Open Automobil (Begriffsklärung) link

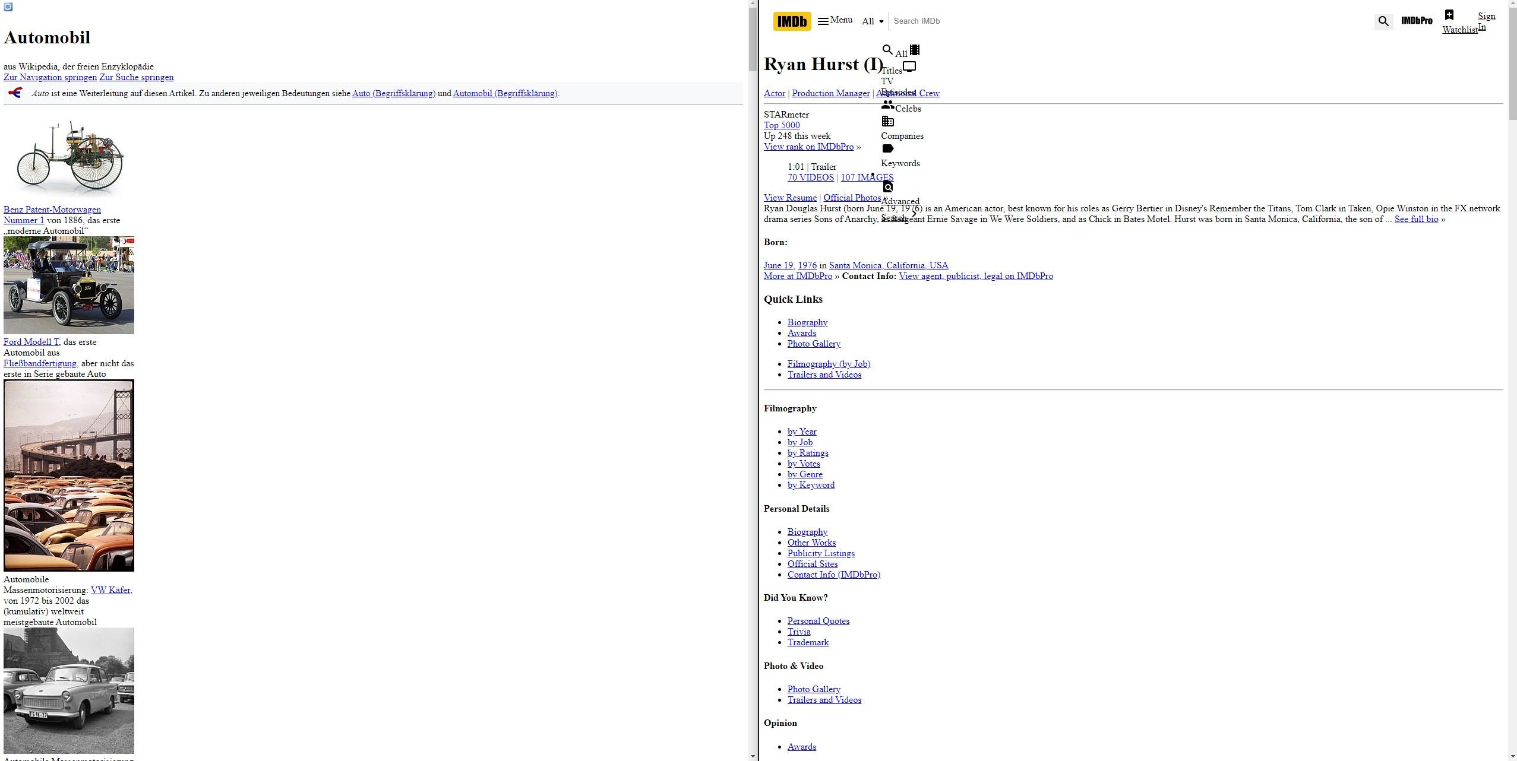point(505,93)
